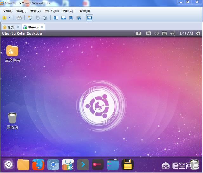Toggle the show library sidebar button
The image size is (203, 173).
pyautogui.click(x=56, y=18)
